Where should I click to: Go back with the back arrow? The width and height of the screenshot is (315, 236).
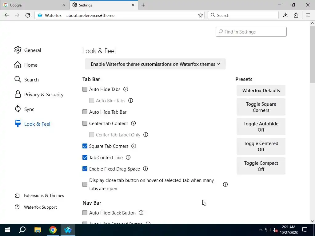click(x=7, y=15)
